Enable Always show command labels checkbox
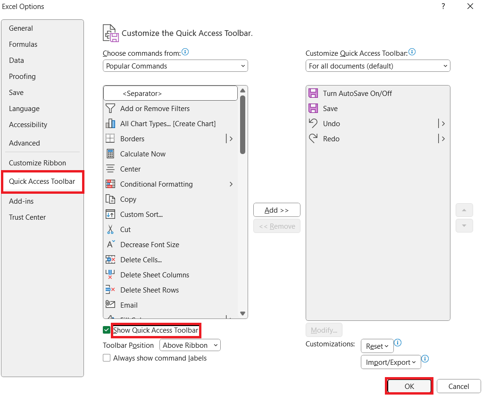Viewport: 483px width, 396px height. pos(107,358)
